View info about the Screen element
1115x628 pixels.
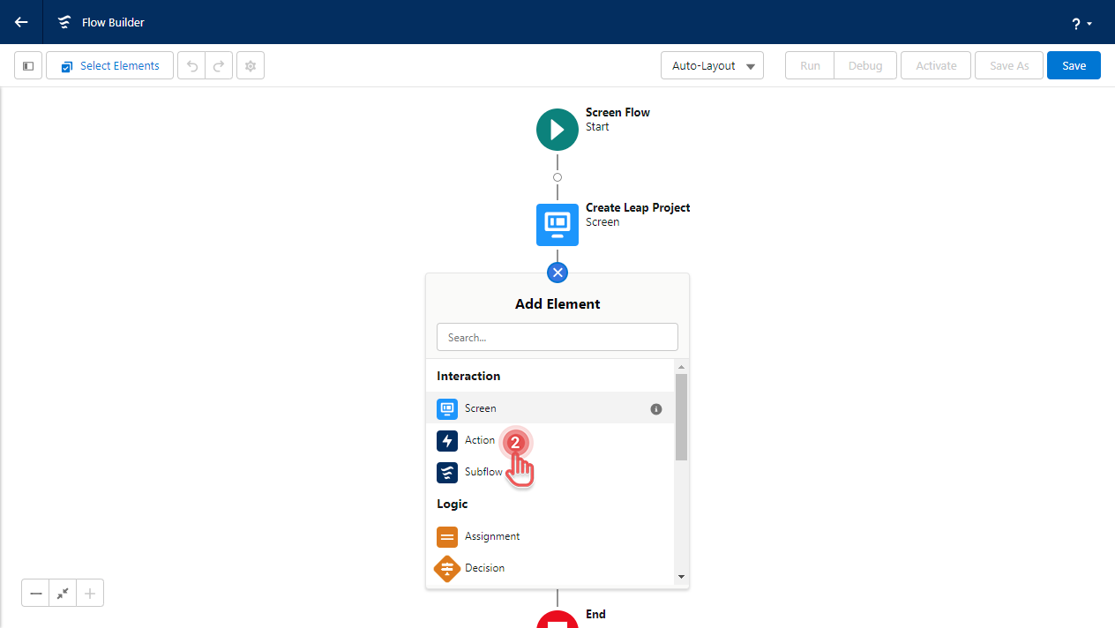tap(655, 408)
